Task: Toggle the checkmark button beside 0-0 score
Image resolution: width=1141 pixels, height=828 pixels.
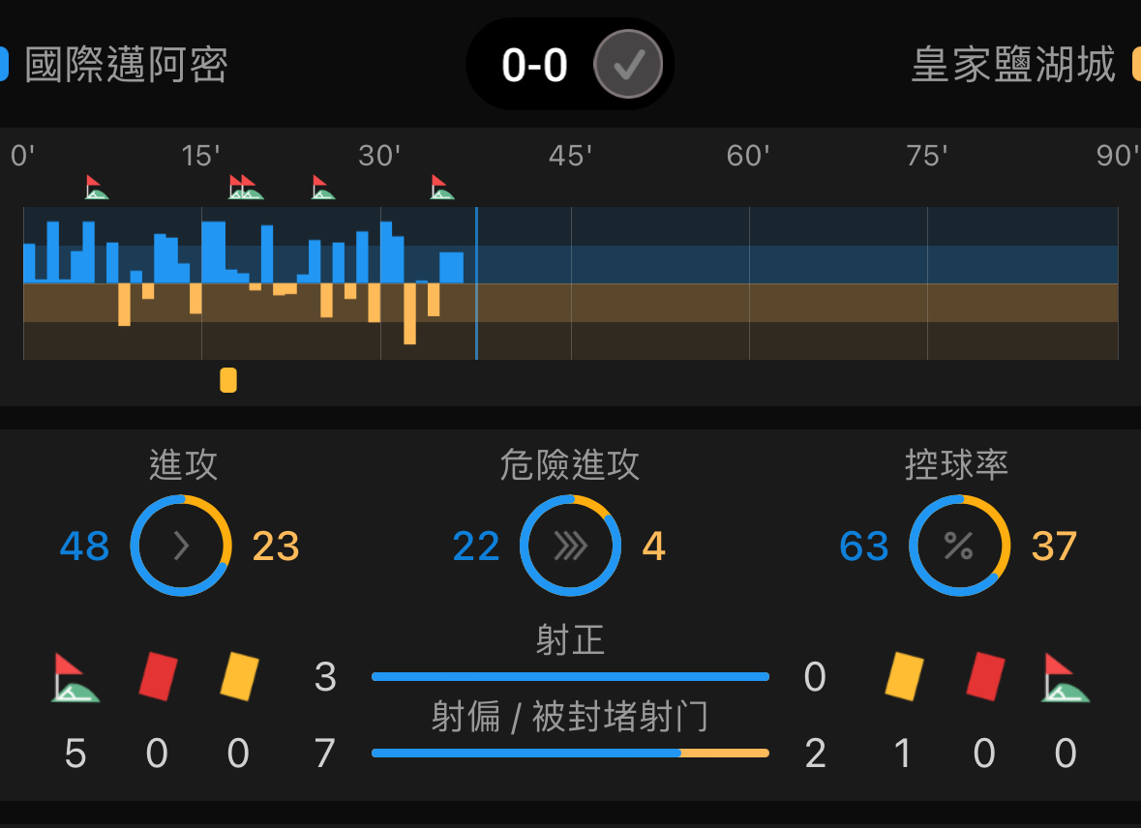Action: 628,64
